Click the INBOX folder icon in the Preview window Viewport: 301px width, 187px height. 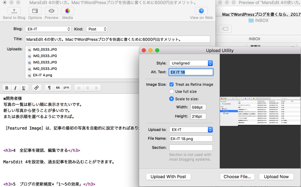[251, 20]
